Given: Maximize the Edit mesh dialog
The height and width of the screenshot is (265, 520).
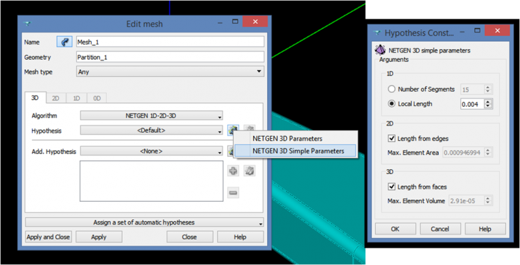Looking at the screenshot, I should 235,22.
